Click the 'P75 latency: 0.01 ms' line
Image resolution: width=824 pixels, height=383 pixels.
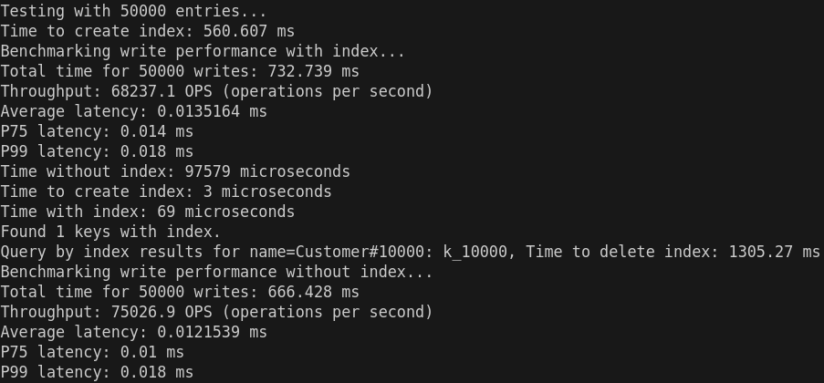point(92,352)
